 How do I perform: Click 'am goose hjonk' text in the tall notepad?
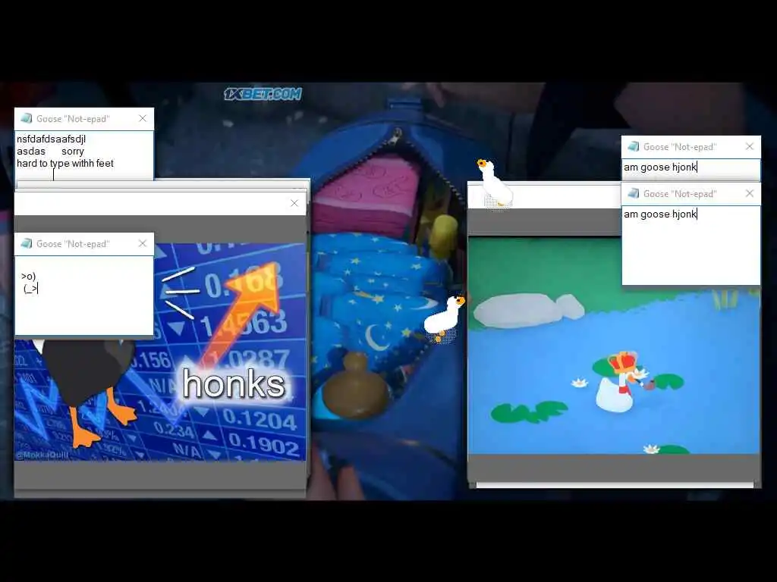coord(660,214)
